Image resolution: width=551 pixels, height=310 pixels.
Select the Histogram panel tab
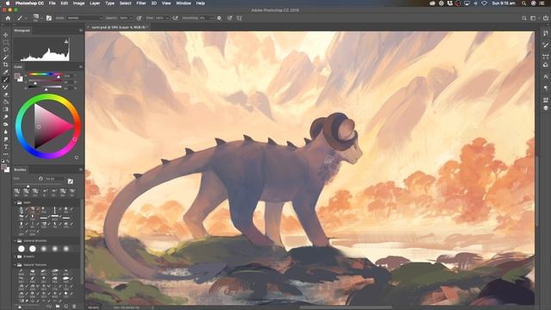[22, 31]
